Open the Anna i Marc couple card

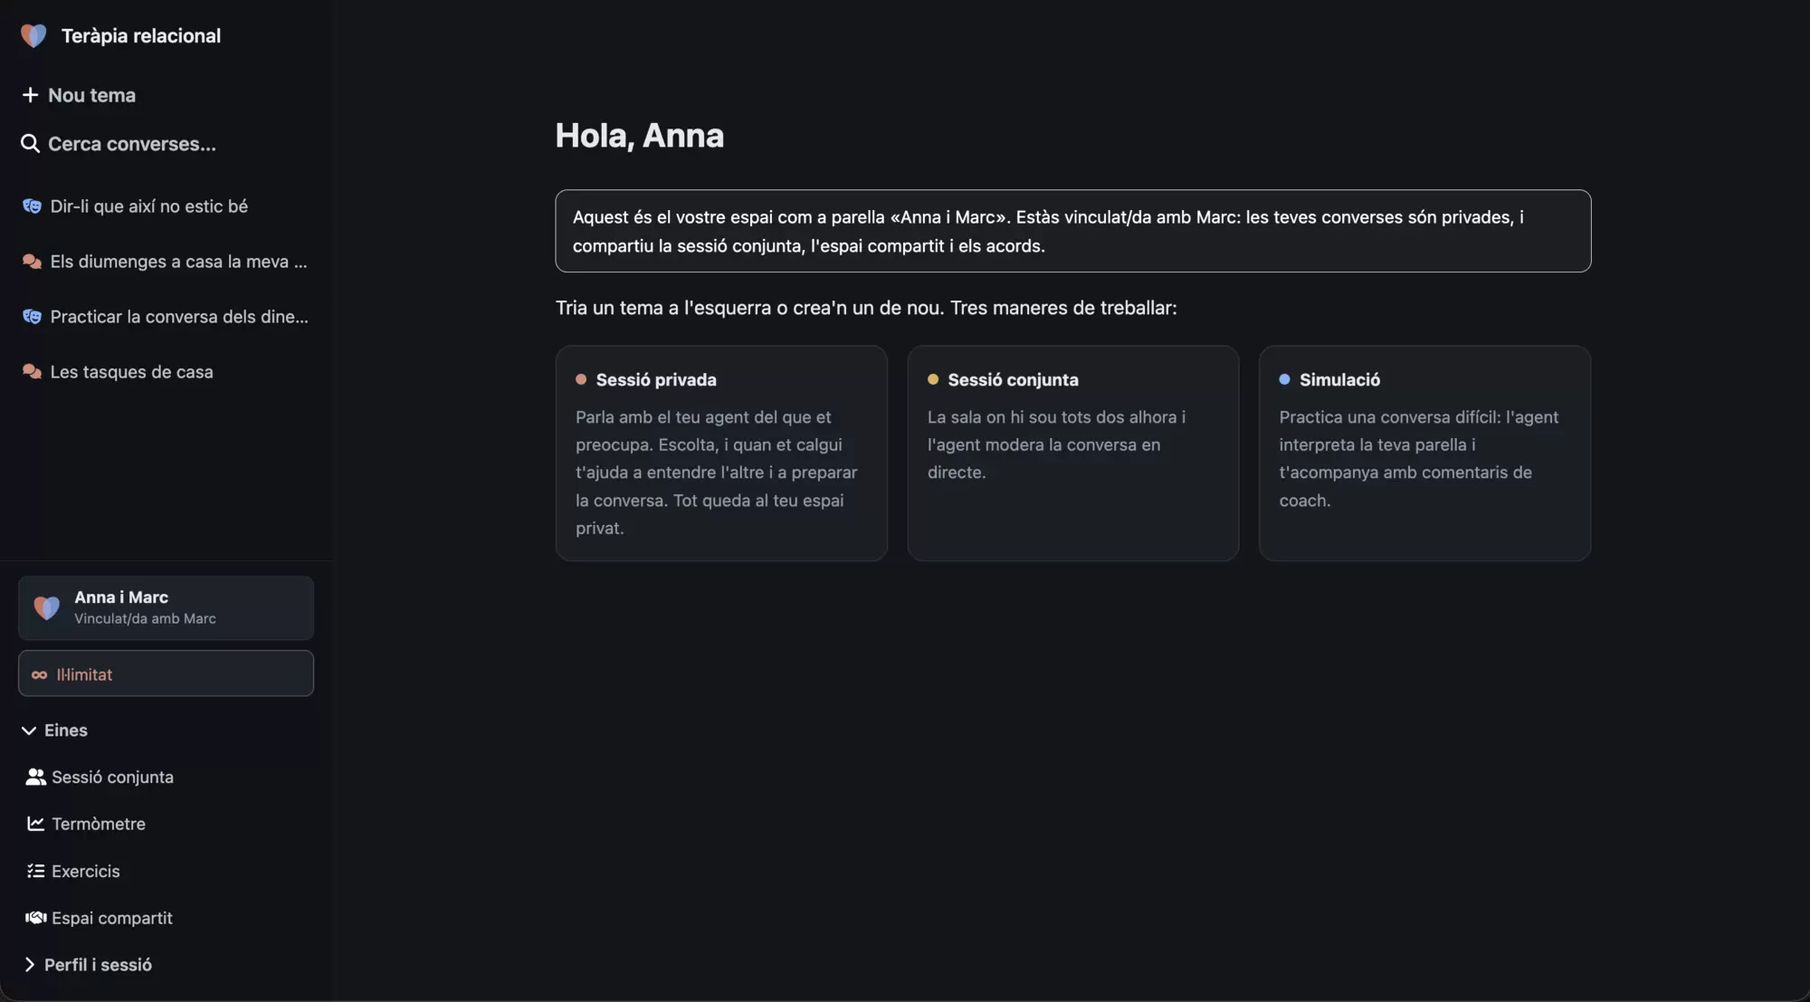[x=167, y=608]
